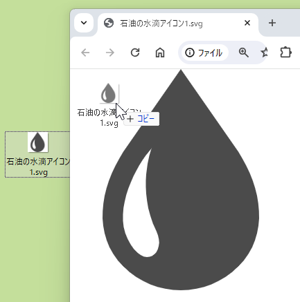Image resolution: width=300 pixels, height=302 pixels.
Task: Click the circled info icon in address bar
Action: (x=190, y=53)
